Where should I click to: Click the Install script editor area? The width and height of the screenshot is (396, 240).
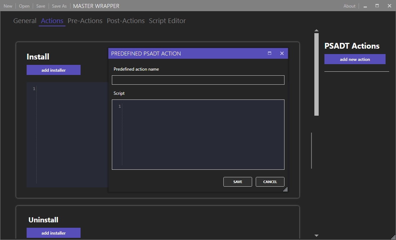point(67,135)
